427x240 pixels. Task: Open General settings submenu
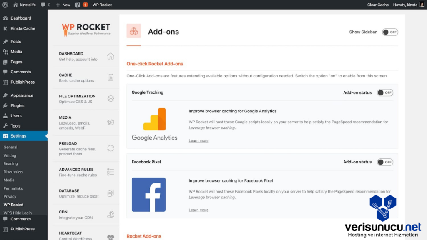10,147
